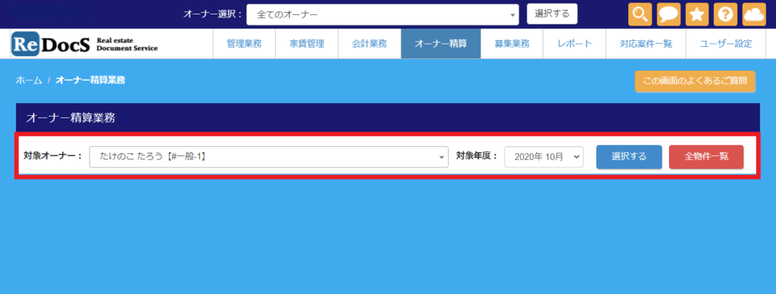Open ユーザー設定 menu item
This screenshot has height=294, width=776.
pyautogui.click(x=725, y=43)
